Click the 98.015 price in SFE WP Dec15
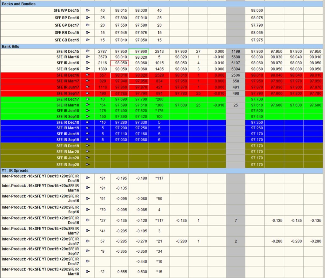 click(121, 10)
